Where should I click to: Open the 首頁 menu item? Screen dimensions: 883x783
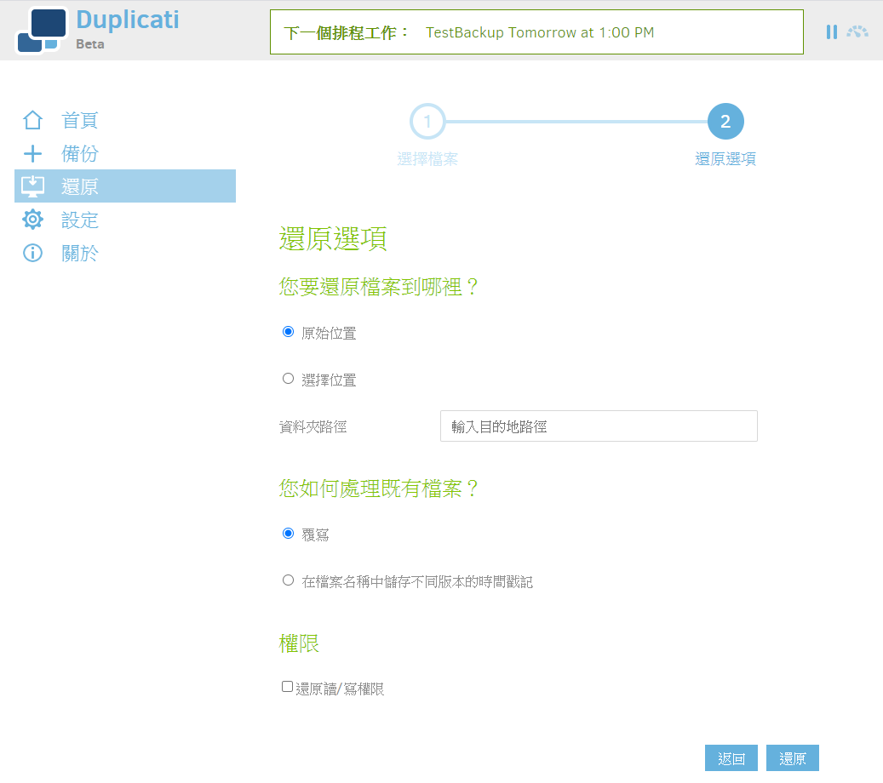(x=125, y=120)
